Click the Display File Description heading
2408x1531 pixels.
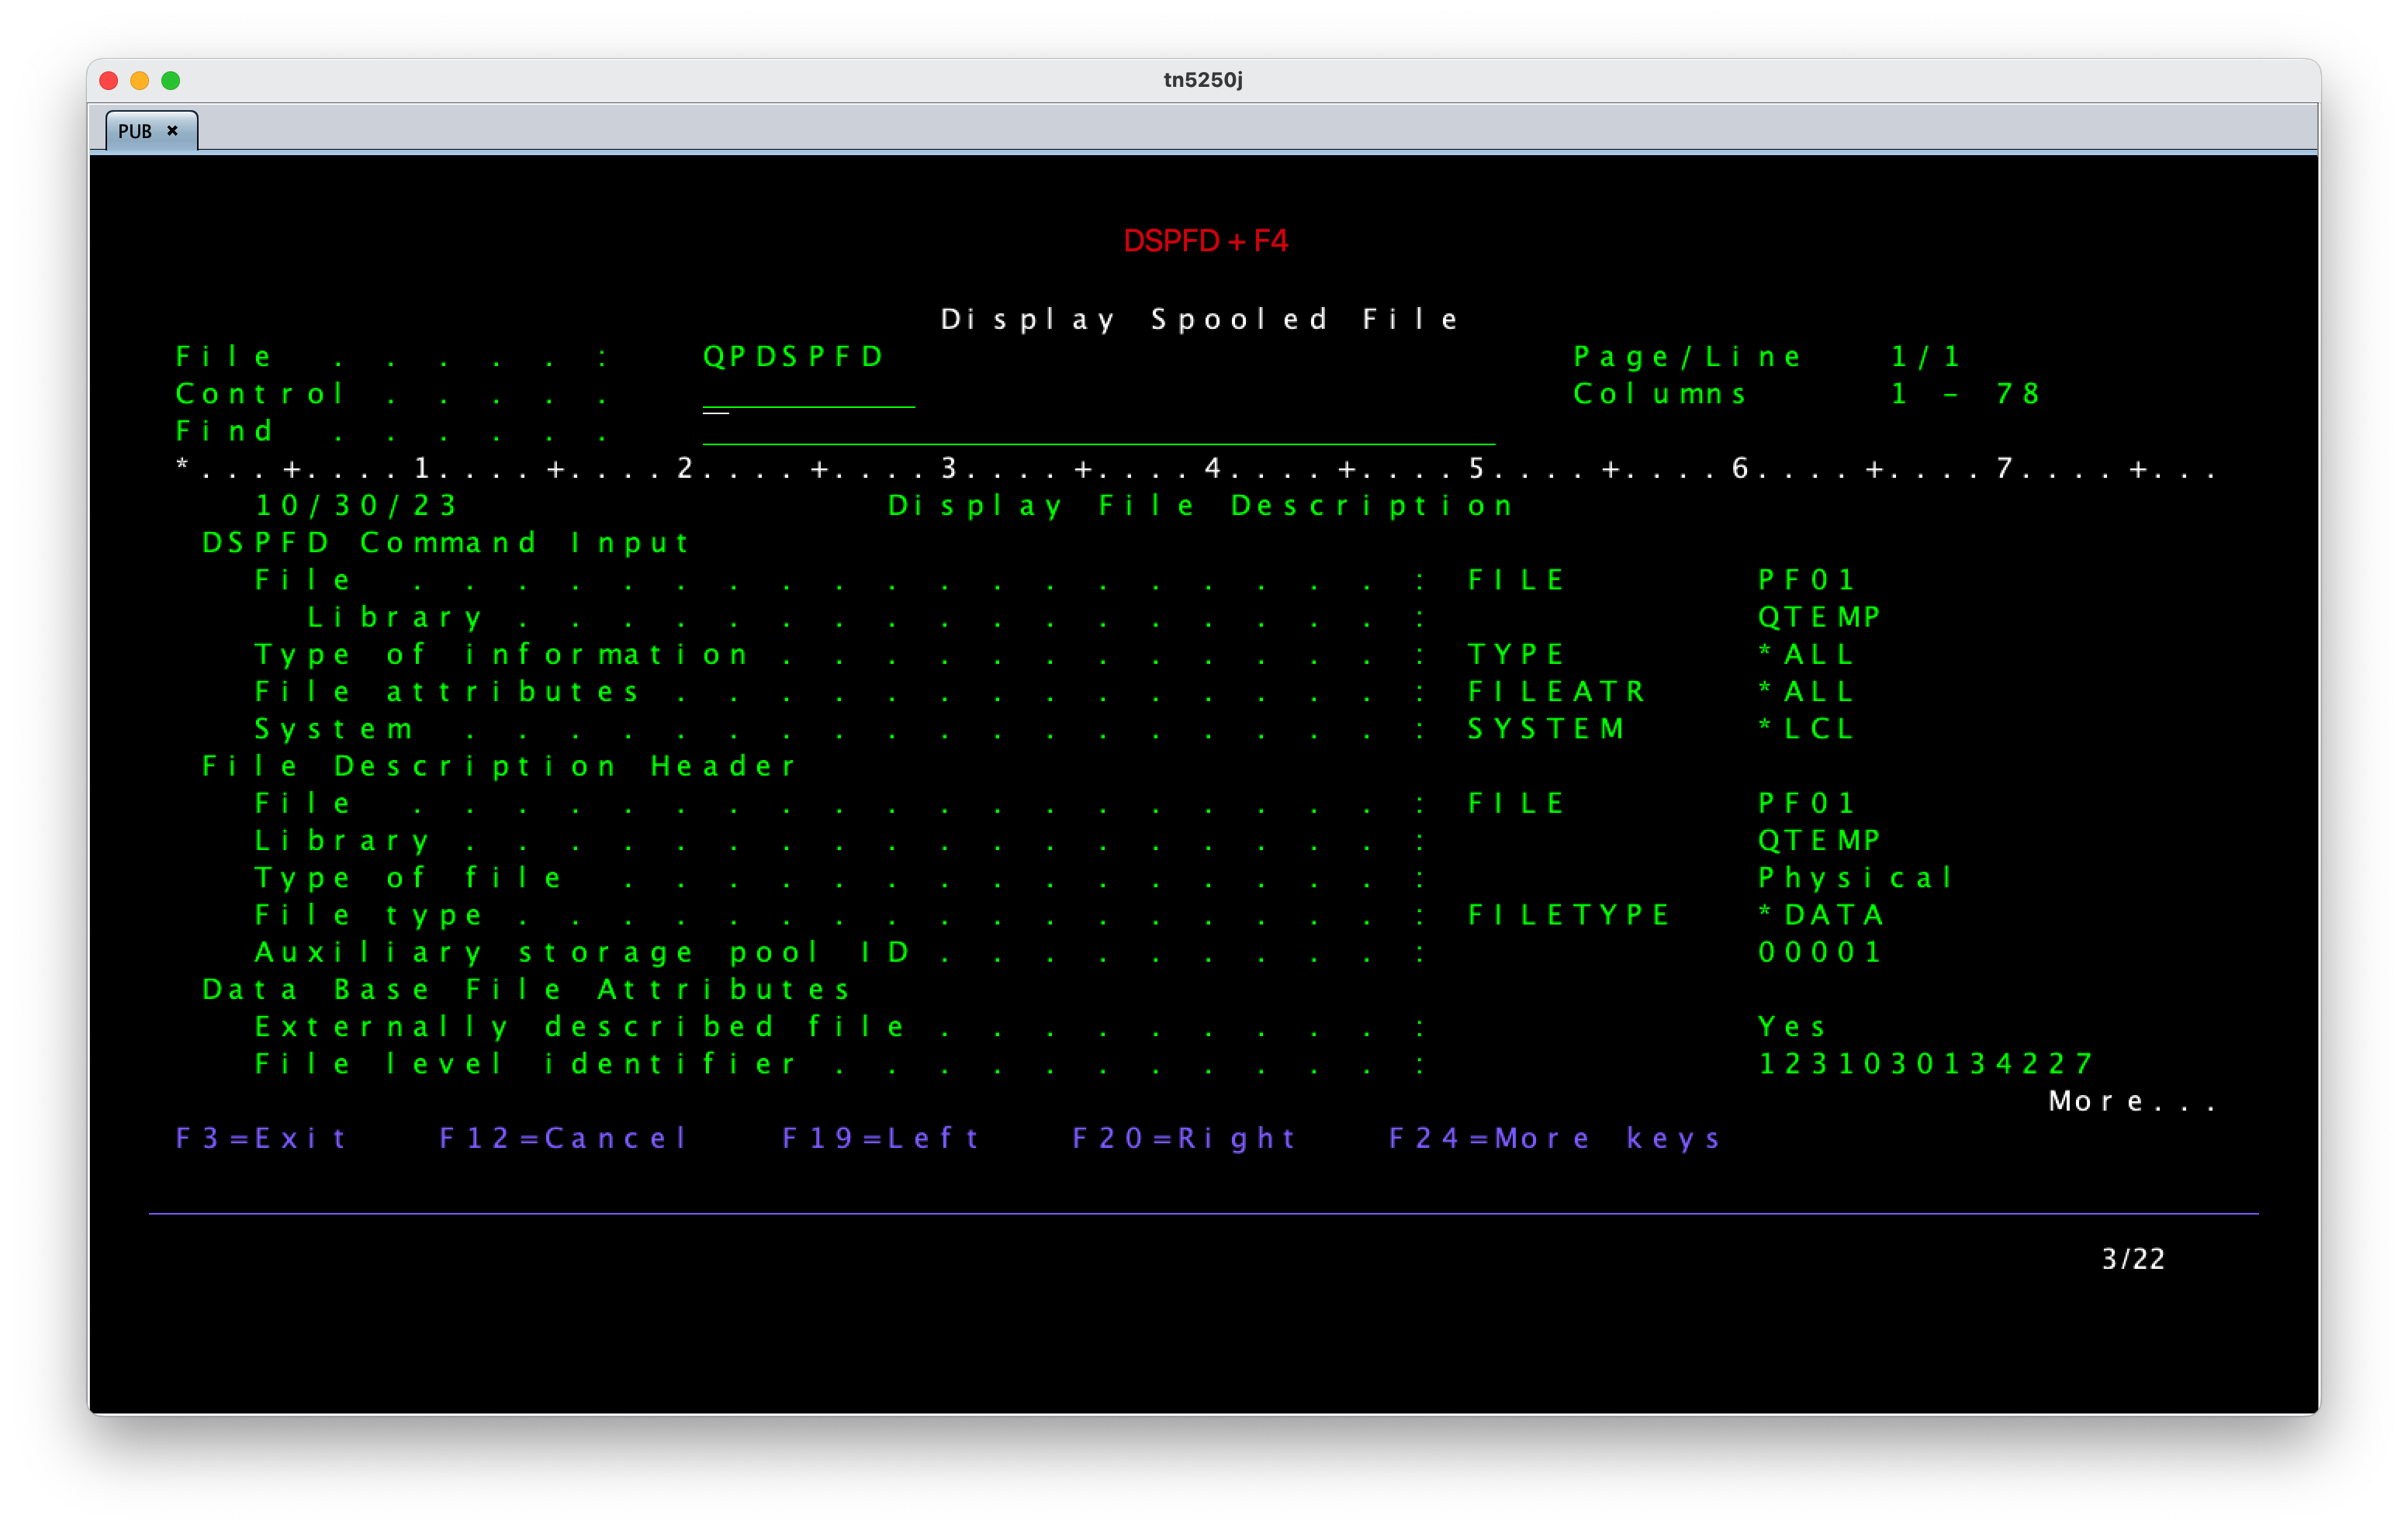point(1200,505)
